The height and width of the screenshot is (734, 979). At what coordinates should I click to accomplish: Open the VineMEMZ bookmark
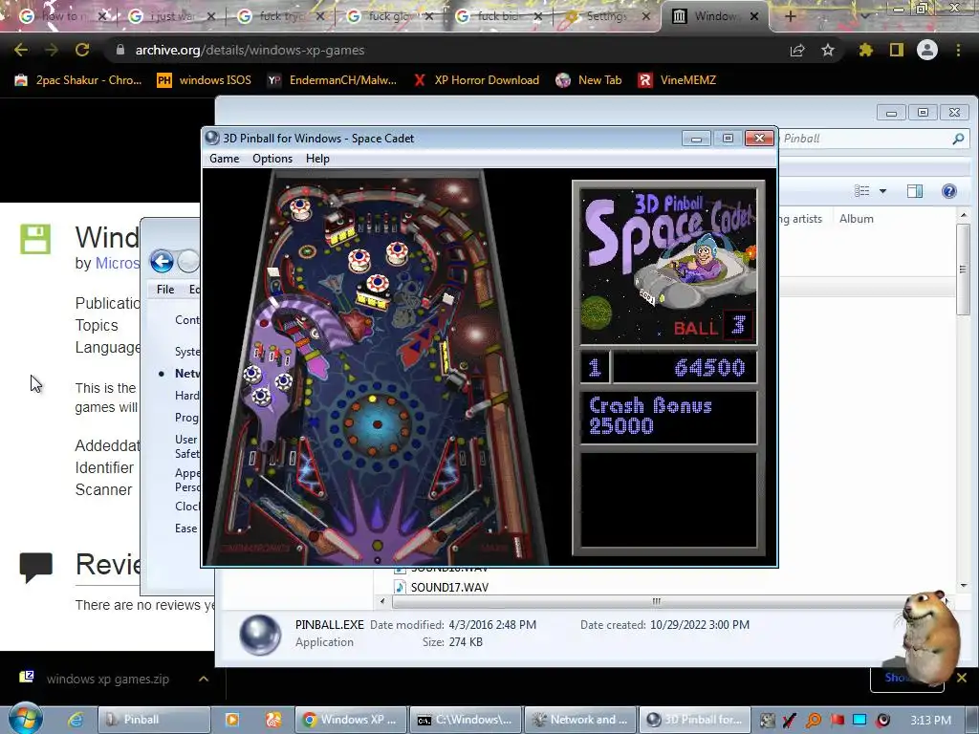(677, 80)
